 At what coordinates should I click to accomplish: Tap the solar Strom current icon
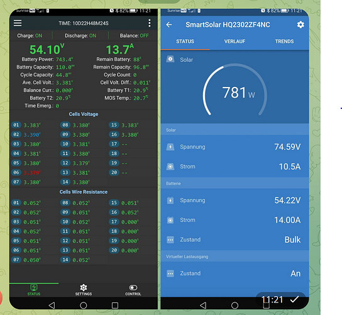pyautogui.click(x=170, y=166)
